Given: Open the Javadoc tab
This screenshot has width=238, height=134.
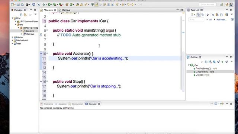Looking at the screenshot, I should click(x=61, y=104).
